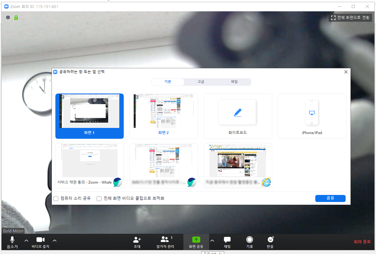Screen dimensions: 376x254
Task: Click 회의 종료 to end meeting
Action: click(362, 241)
